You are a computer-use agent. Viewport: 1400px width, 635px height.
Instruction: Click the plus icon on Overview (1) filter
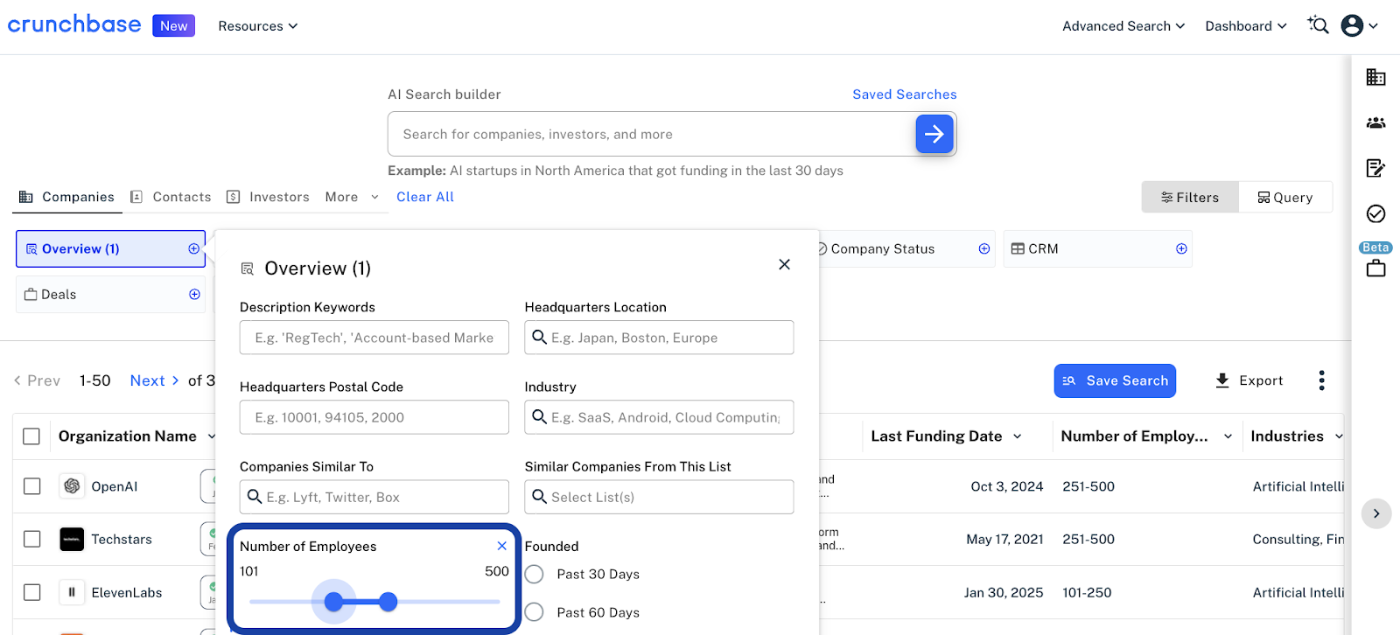coord(194,249)
